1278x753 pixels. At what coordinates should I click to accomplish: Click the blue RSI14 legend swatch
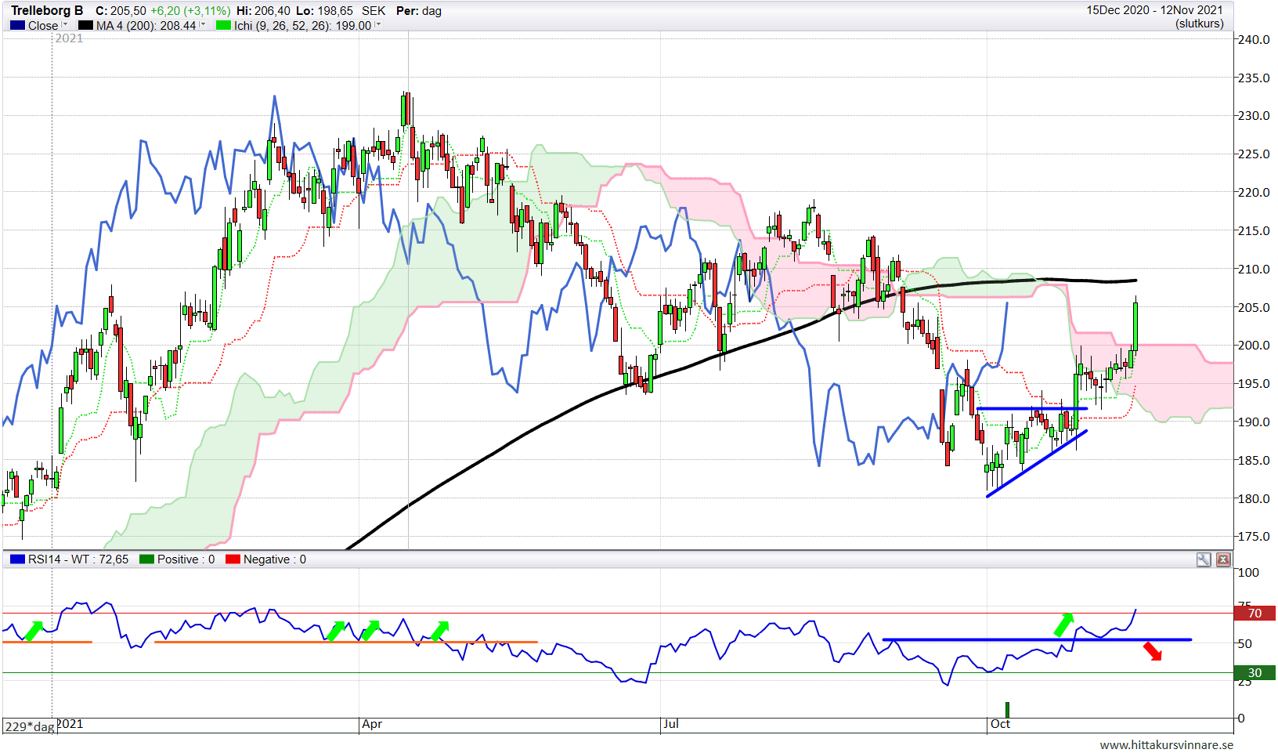pos(17,559)
